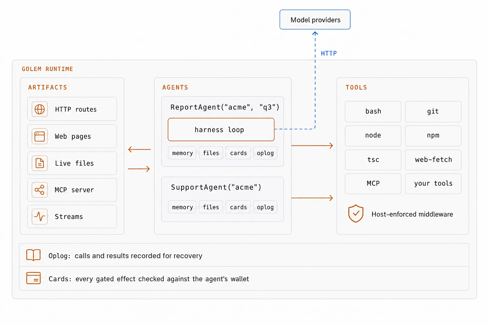Click the share-nodes icon beside MCP server

click(40, 190)
